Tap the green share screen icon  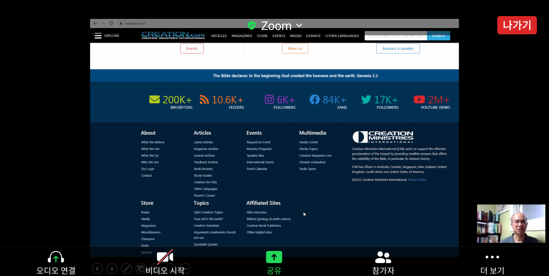[274, 257]
